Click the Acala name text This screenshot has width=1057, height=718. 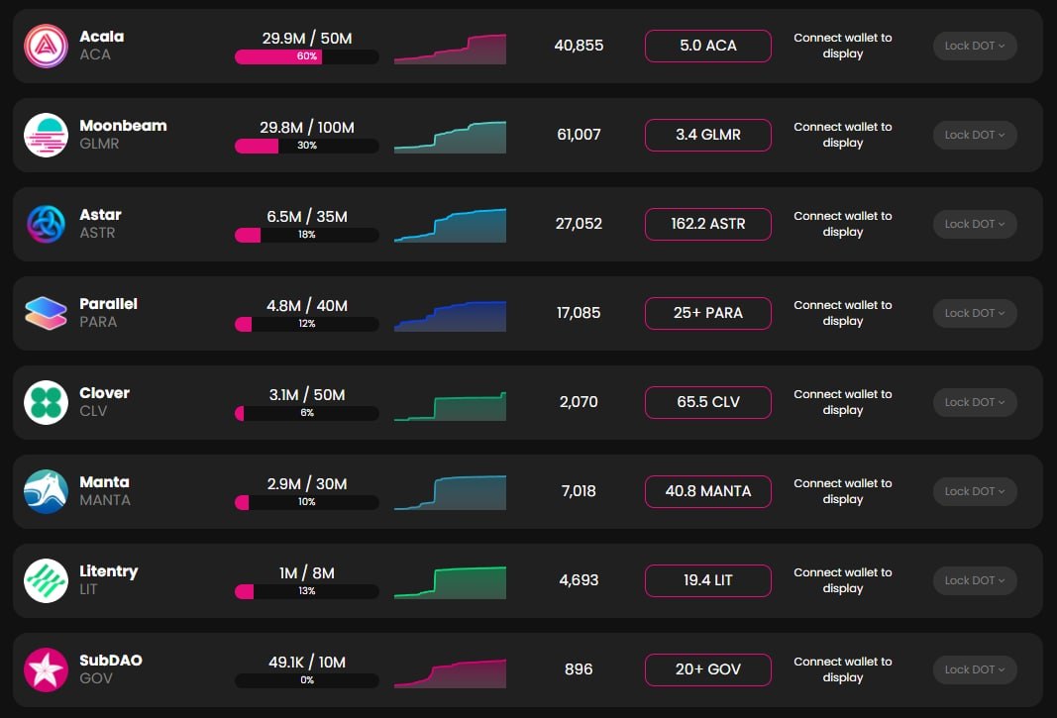pos(102,37)
